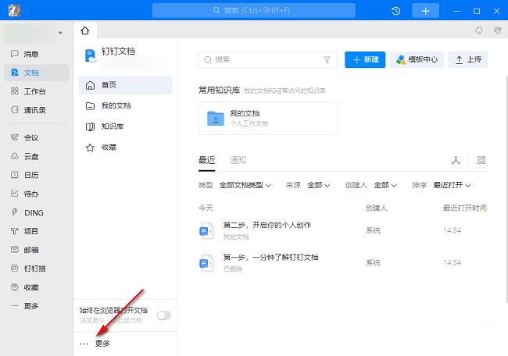Expand the 创建人 全部 dropdown
Screen dimensions: 508x356
[385, 185]
